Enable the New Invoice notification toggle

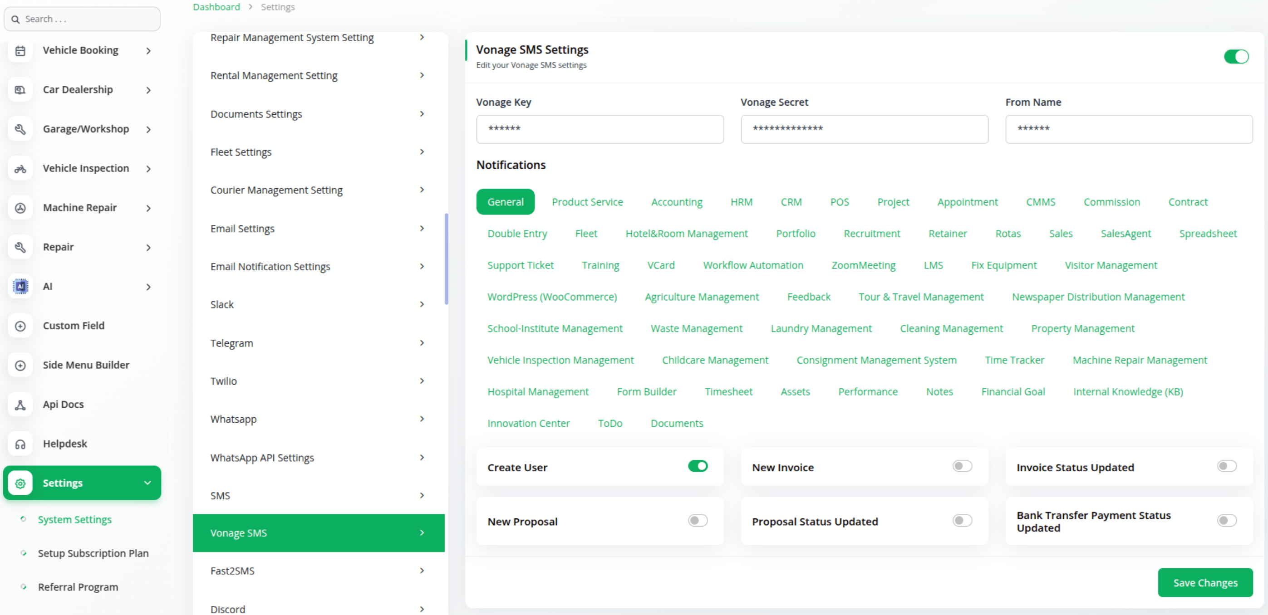[962, 466]
